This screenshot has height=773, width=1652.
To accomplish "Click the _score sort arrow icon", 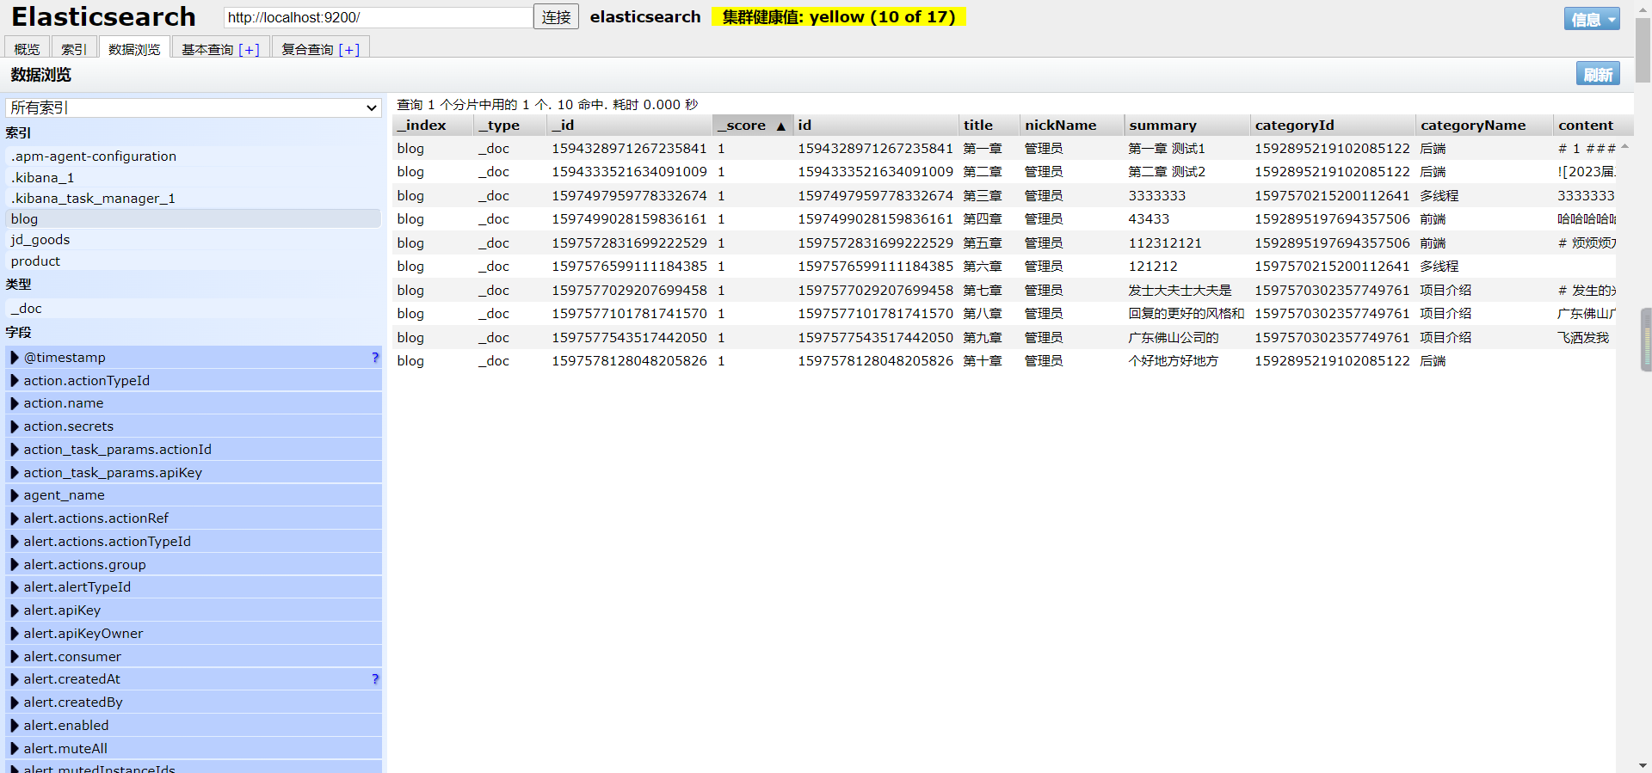I will point(781,126).
